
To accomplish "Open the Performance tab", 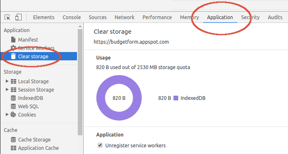I will pyautogui.click(x=157, y=17).
